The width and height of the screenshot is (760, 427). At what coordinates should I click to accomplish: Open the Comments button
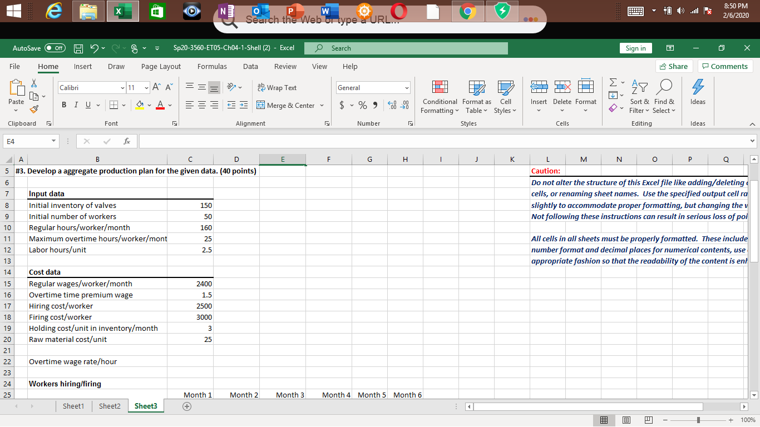[725, 66]
